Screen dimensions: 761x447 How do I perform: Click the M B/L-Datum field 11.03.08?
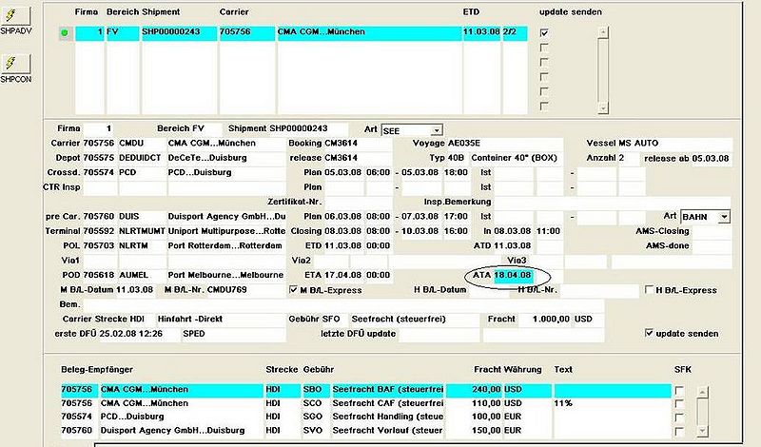[135, 290]
